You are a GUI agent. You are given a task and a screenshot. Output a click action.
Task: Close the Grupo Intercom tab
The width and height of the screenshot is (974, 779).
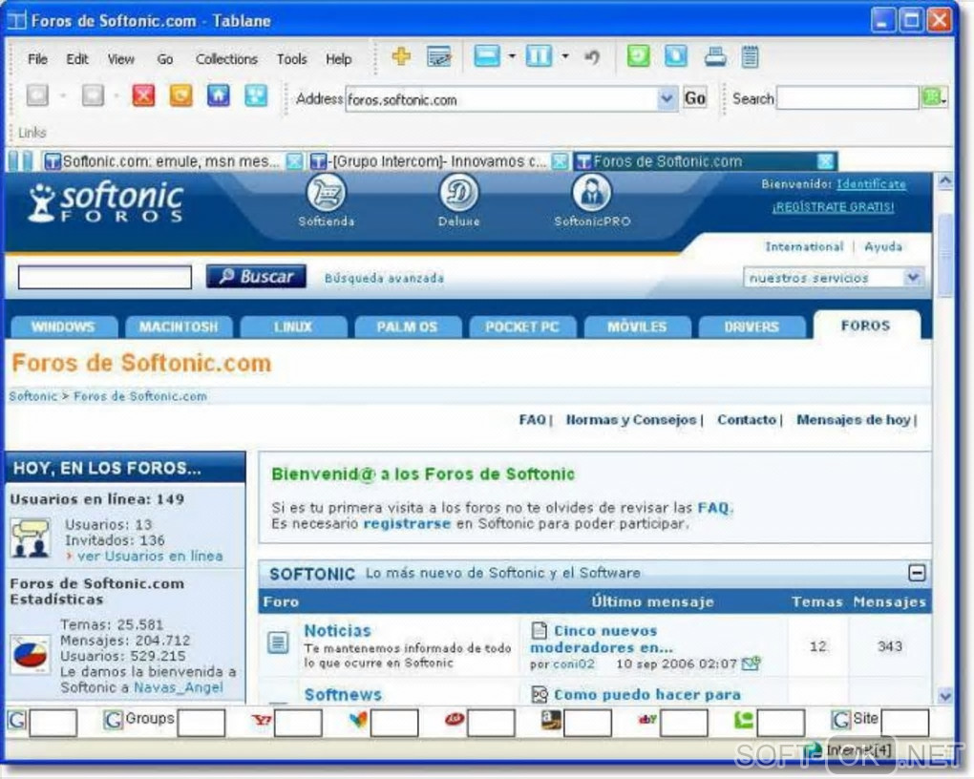[x=561, y=161]
